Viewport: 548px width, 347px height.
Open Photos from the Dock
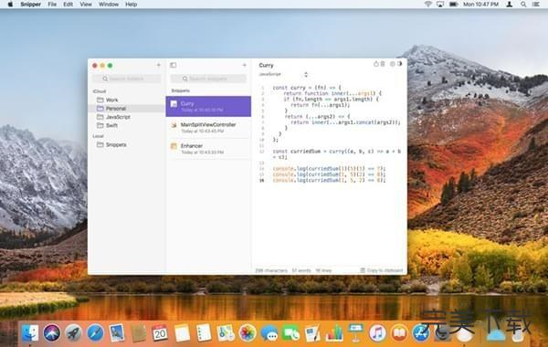click(x=248, y=332)
